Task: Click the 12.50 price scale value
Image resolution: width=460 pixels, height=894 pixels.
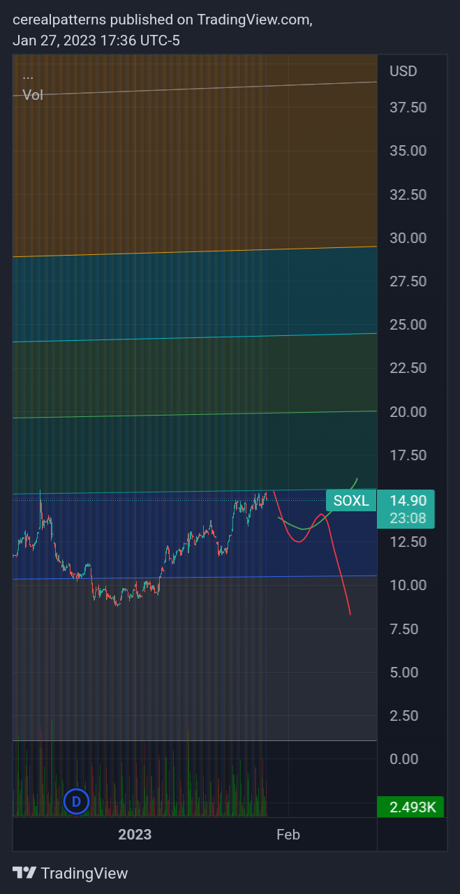Action: [x=408, y=542]
